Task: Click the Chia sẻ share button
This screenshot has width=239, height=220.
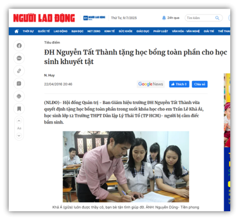Action: [x=199, y=84]
